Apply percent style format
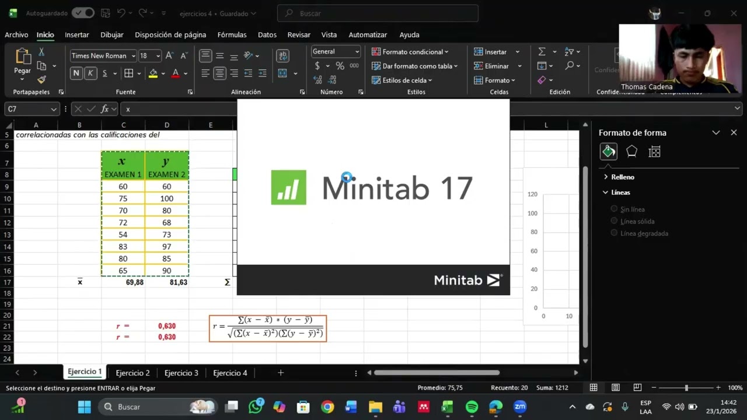This screenshot has width=747, height=420. (340, 66)
